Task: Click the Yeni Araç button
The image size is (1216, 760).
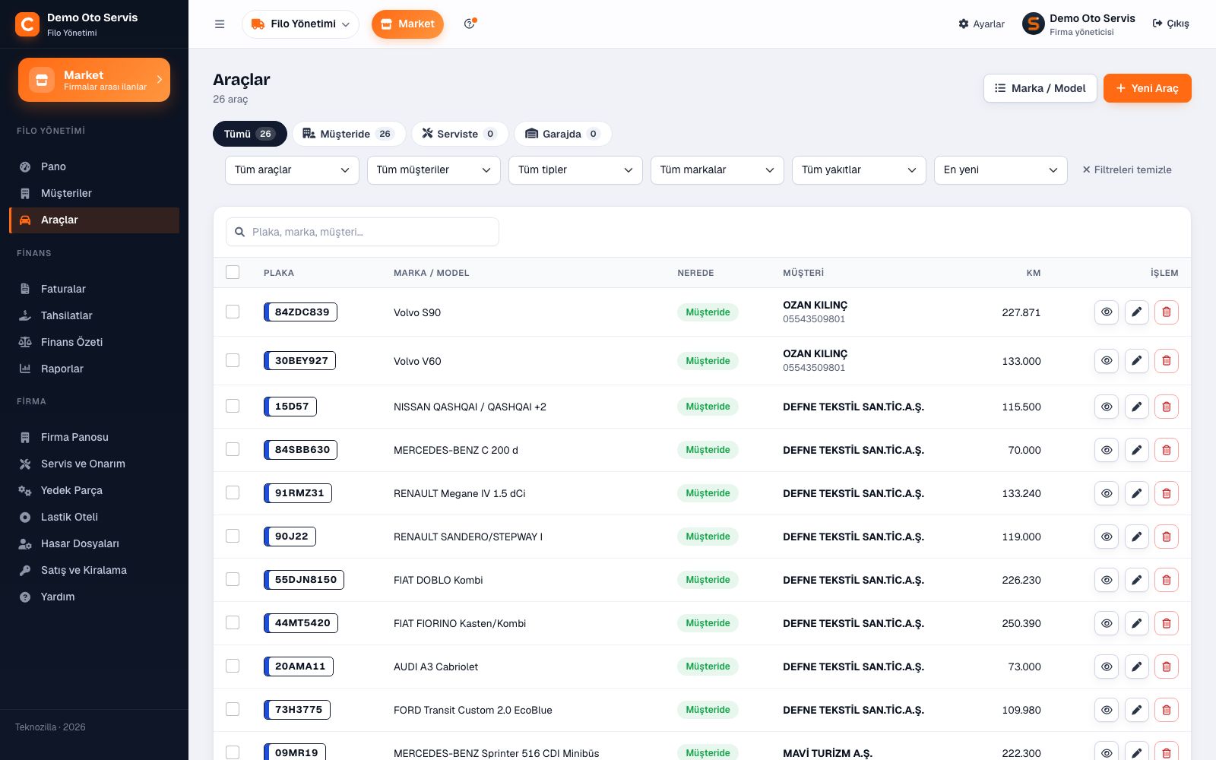Action: (1147, 88)
